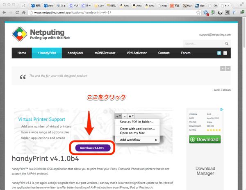
Task: Close the active browser tab
Action: pyautogui.click(x=228, y=6)
